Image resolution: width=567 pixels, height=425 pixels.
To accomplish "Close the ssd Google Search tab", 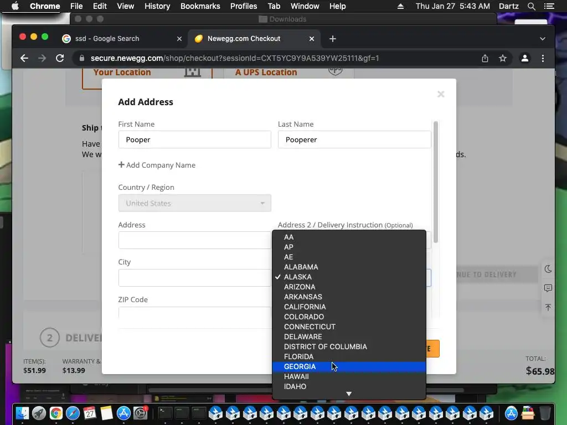I will click(x=179, y=39).
